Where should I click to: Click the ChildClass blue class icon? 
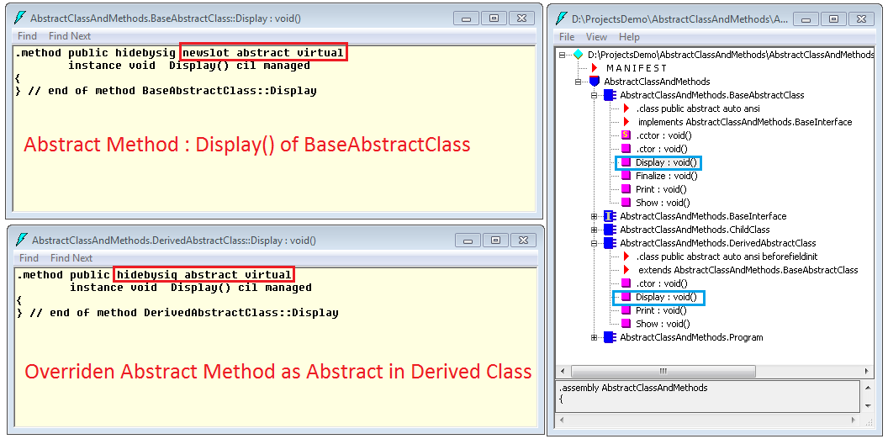pyautogui.click(x=610, y=230)
